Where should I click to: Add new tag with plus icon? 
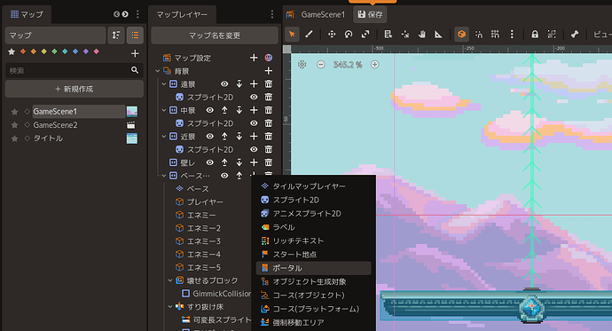tap(135, 53)
